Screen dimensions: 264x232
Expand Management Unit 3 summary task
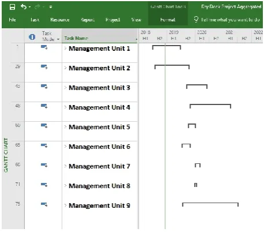point(65,88)
